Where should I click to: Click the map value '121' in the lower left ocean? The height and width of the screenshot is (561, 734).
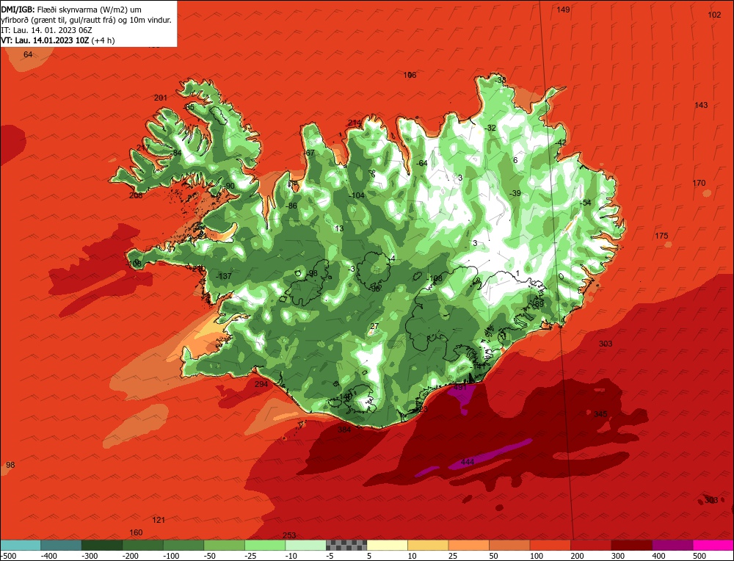[x=159, y=520]
